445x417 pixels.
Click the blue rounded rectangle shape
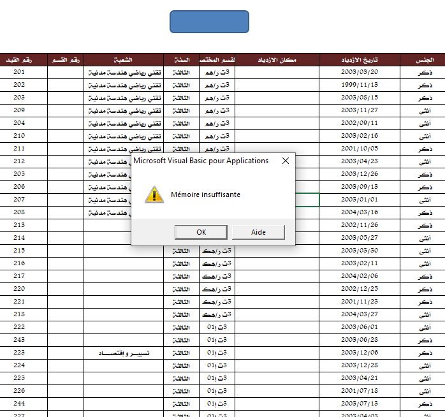(x=209, y=22)
